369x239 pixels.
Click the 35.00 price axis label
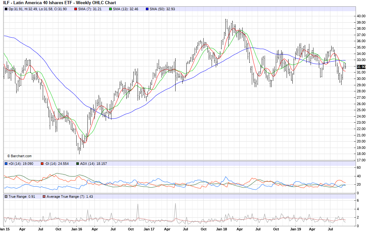(x=361, y=47)
